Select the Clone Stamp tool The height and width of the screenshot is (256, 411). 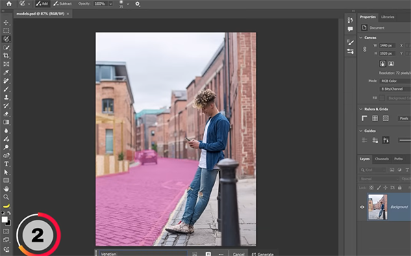[x=6, y=97]
